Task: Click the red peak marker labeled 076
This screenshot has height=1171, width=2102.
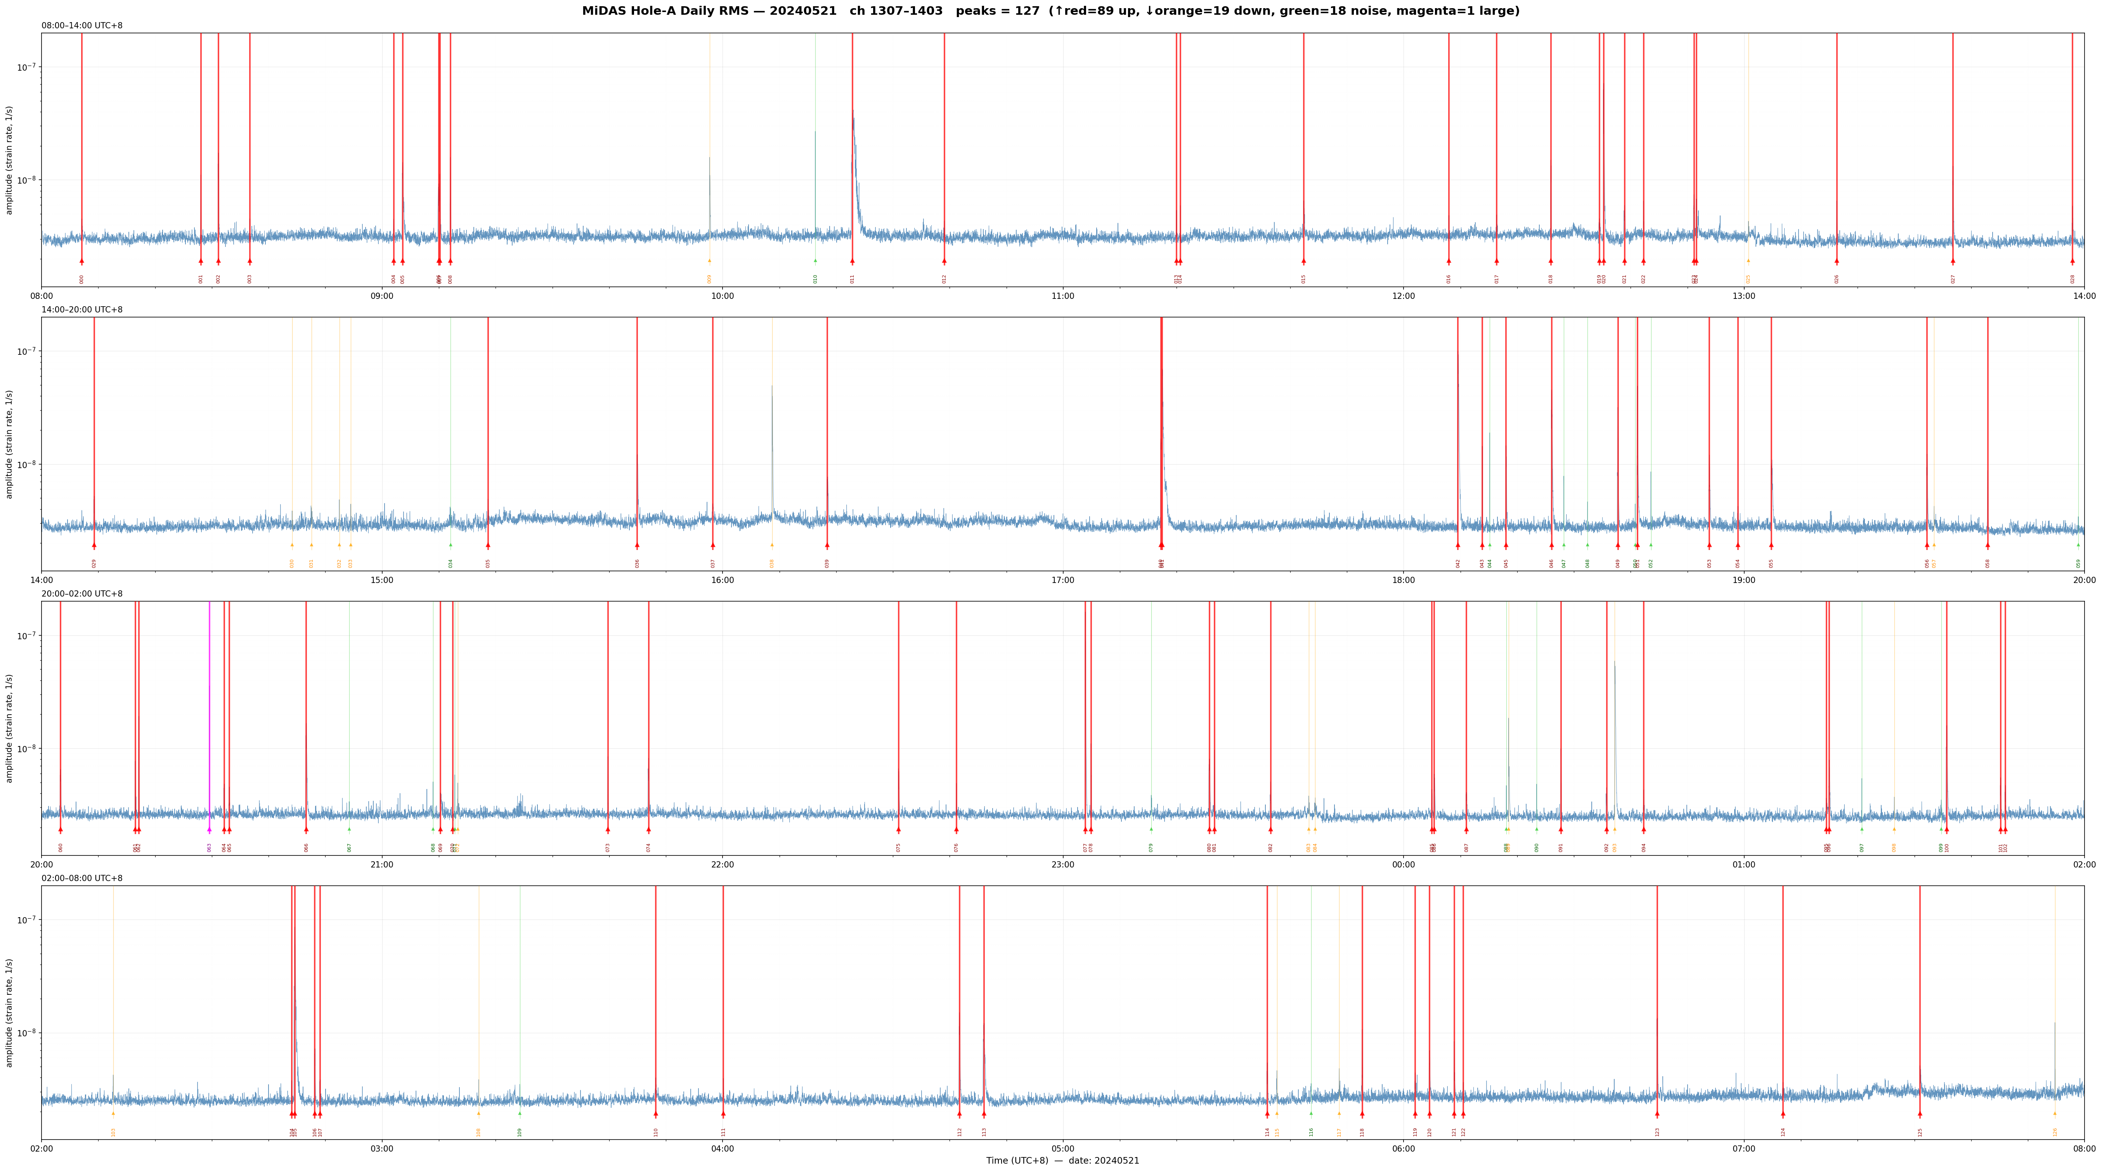Action: click(957, 830)
